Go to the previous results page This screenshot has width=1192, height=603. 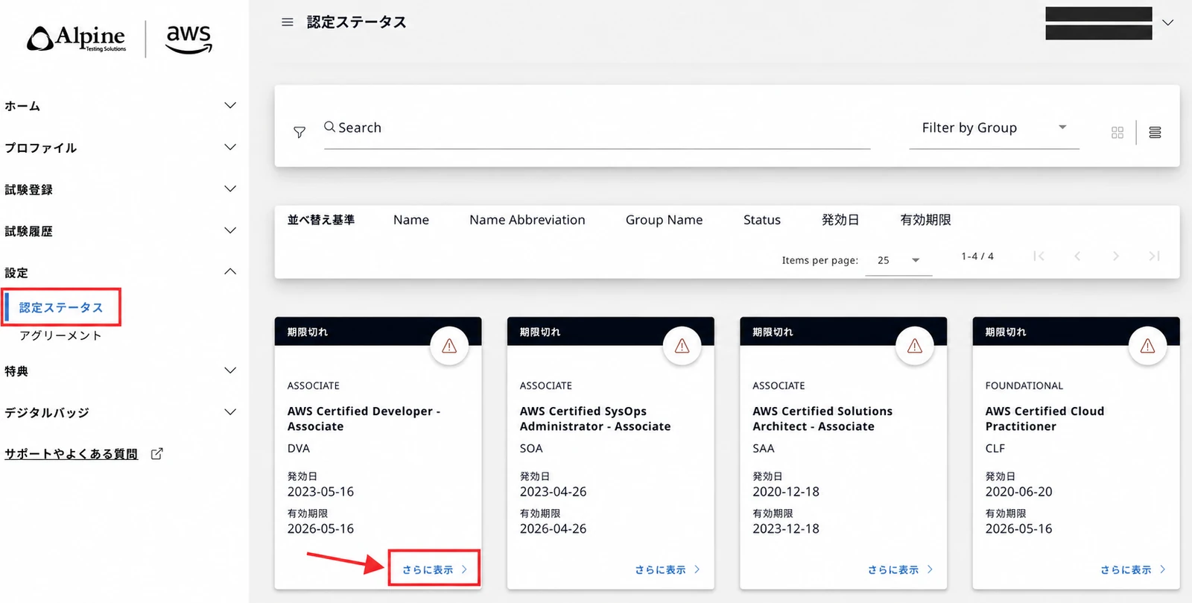pyautogui.click(x=1077, y=256)
